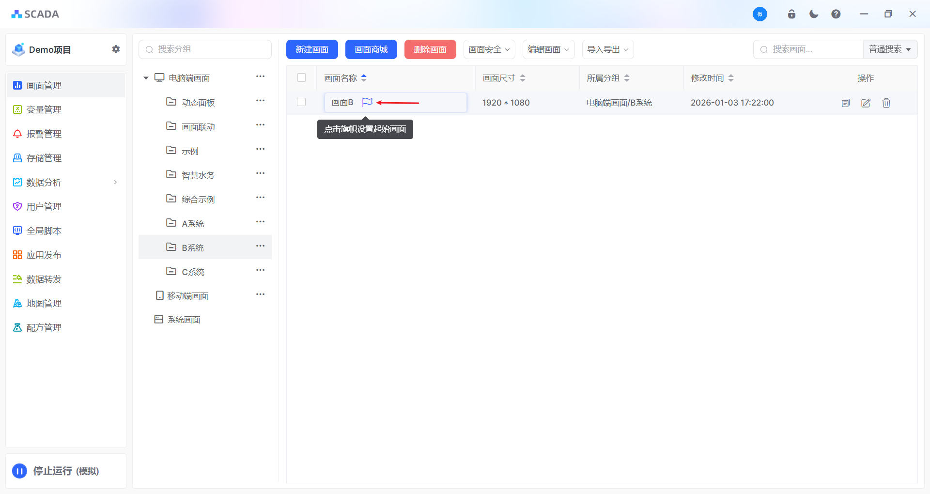Click 停止运行 (模拟) pause toggle
Image resolution: width=930 pixels, height=494 pixels.
pos(20,471)
